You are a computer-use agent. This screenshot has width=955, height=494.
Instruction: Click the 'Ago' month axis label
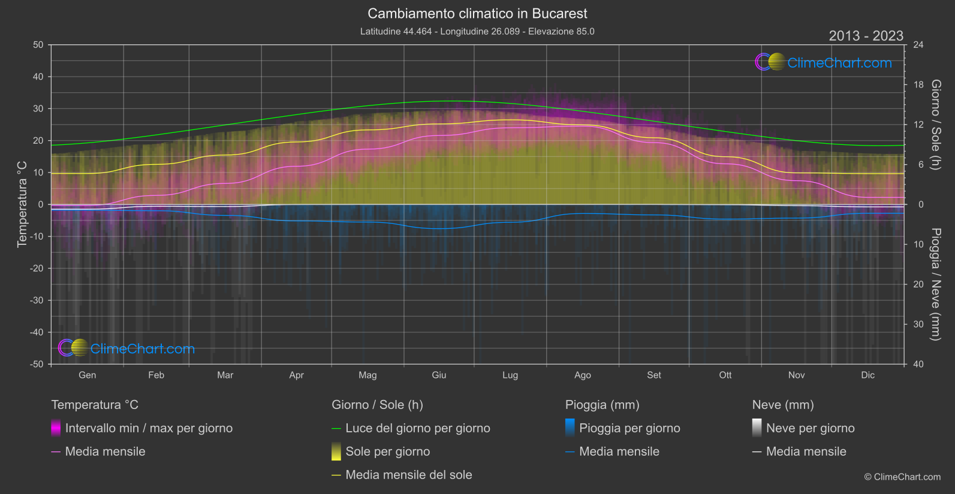583,375
